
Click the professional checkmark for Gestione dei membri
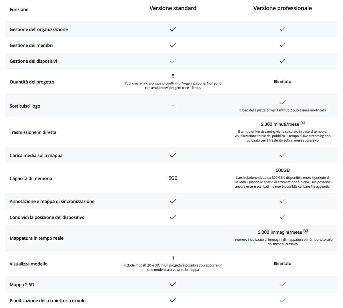(x=282, y=45)
